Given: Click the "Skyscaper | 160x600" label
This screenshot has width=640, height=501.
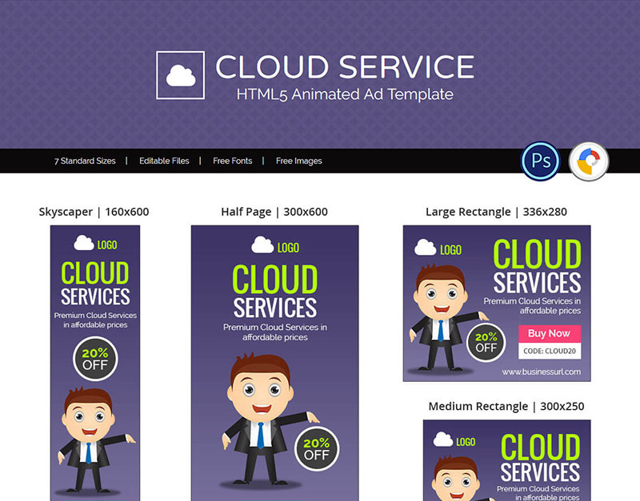Looking at the screenshot, I should (94, 212).
